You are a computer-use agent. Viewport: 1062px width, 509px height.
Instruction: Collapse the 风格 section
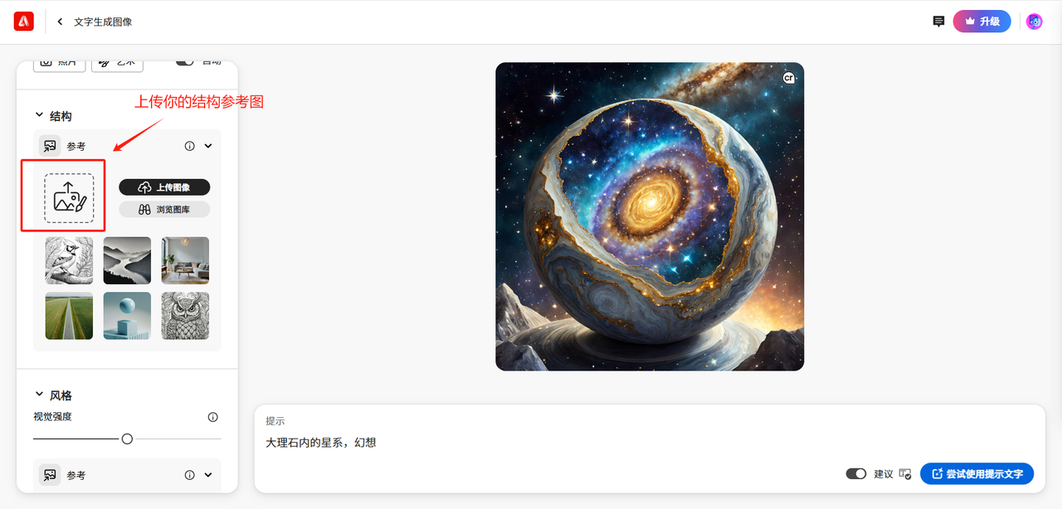click(39, 395)
